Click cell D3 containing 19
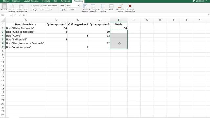210x118 pixels. (x=99, y=32)
